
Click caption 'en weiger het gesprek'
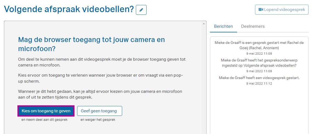point(98,120)
